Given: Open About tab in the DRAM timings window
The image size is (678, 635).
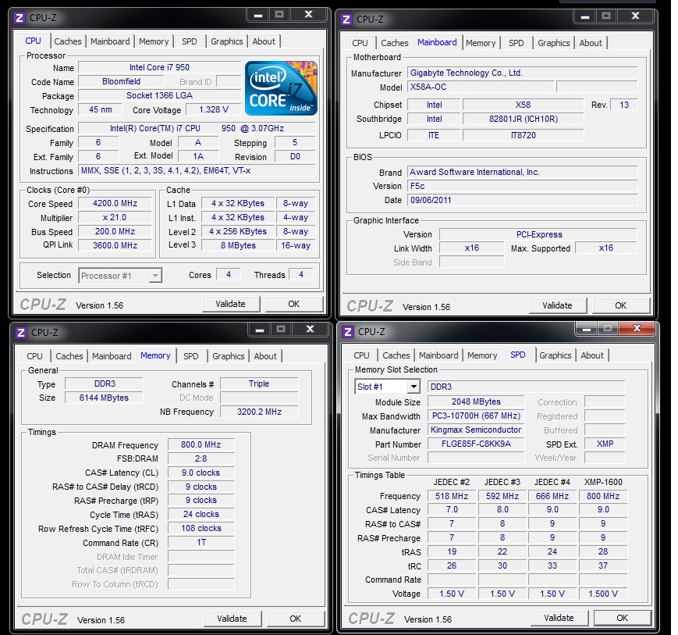Looking at the screenshot, I should (x=265, y=356).
